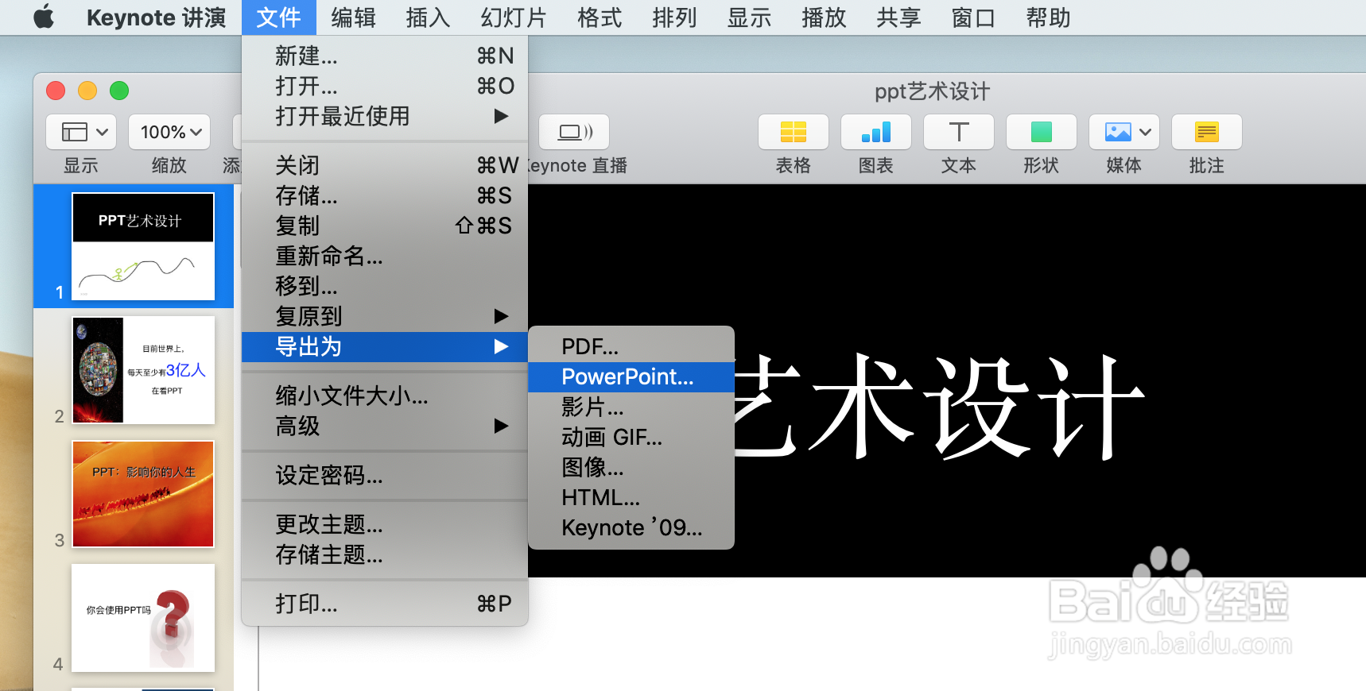Screen dimensions: 1366x691
Task: Choose 缩小文件大小… menu item
Action: pos(385,396)
